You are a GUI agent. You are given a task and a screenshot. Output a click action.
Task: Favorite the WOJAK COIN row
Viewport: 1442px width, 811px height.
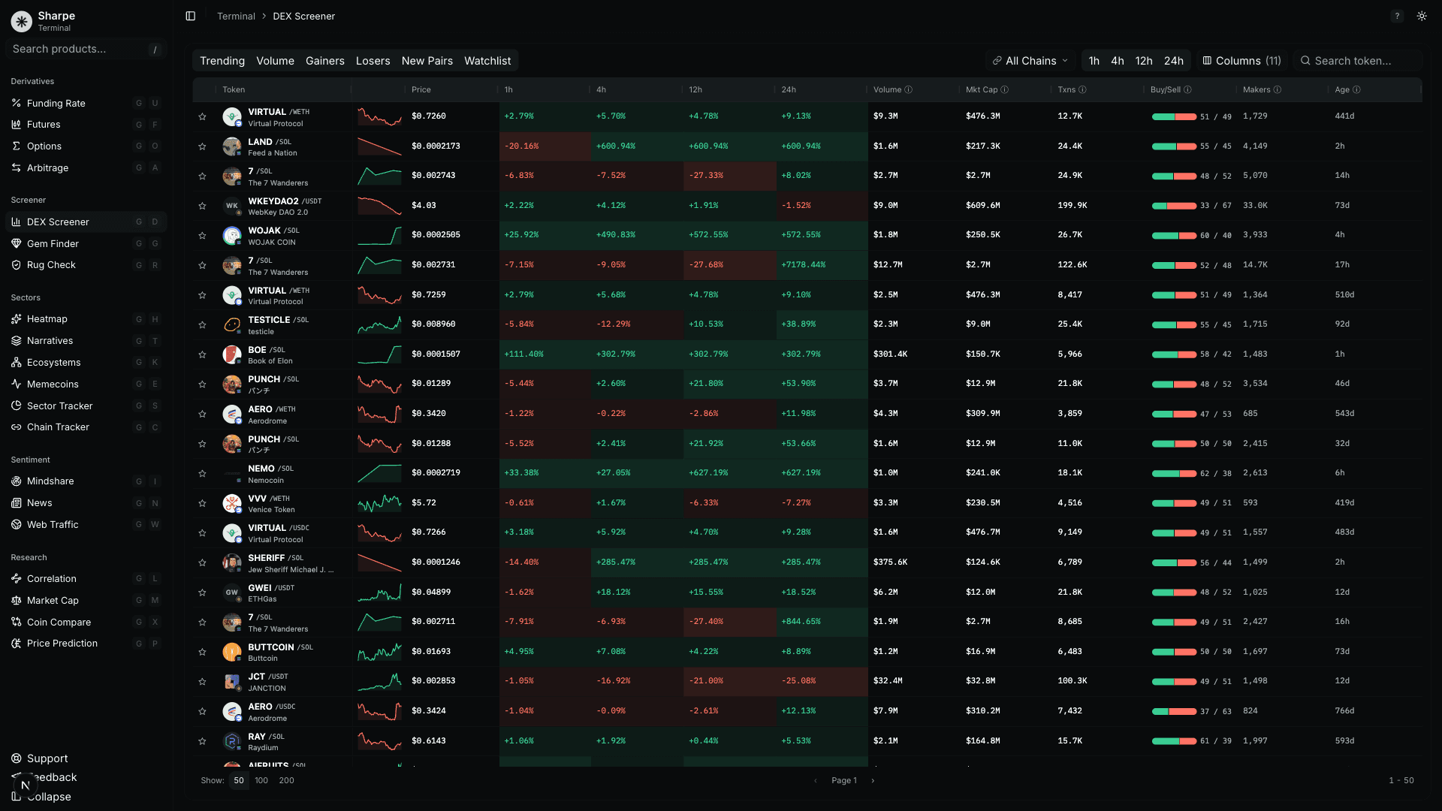coord(202,235)
